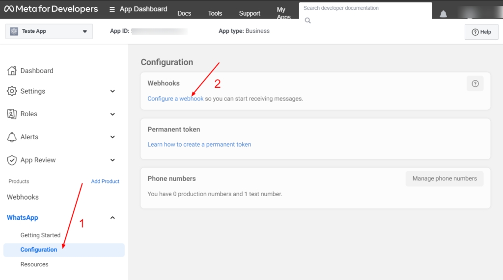The image size is (503, 280).
Task: Open the notifications bell icon
Action: [x=443, y=14]
